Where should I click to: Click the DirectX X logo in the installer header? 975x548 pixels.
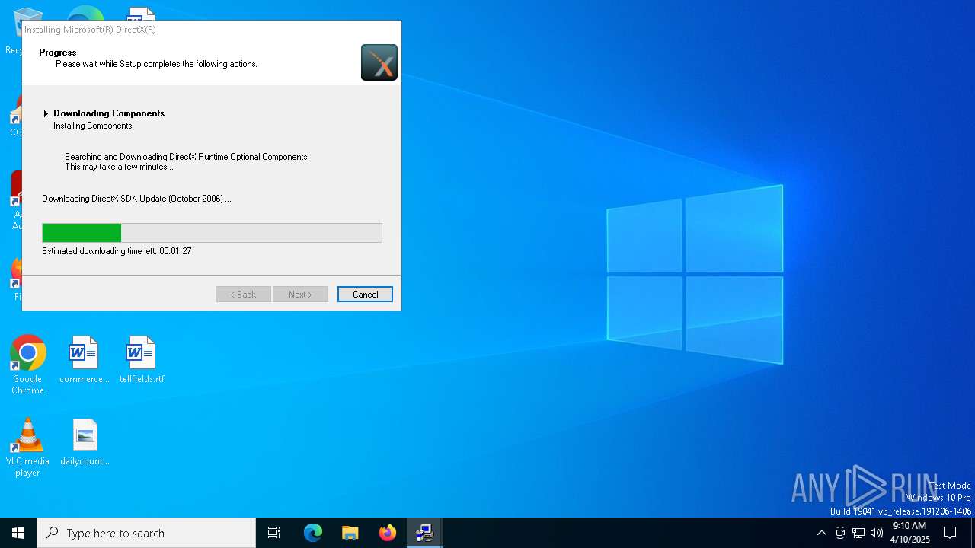coord(379,62)
